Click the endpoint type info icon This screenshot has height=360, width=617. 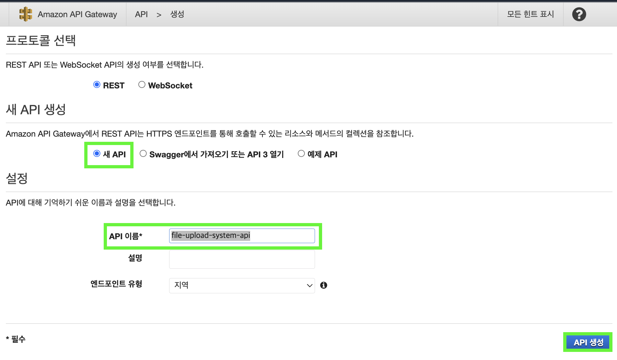click(323, 285)
